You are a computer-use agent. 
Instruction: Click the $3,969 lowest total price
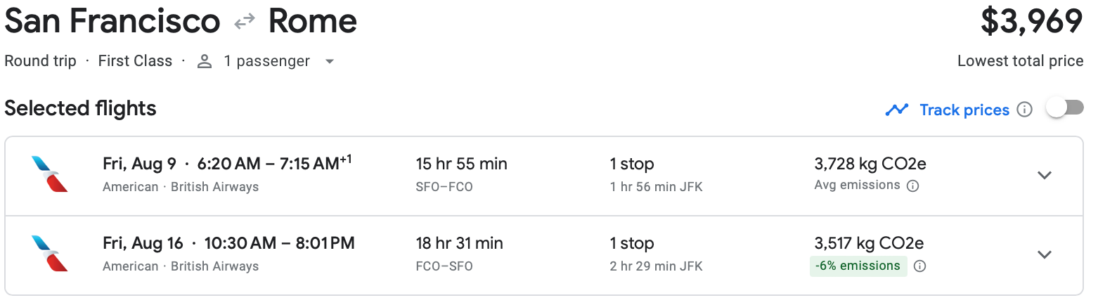click(x=1031, y=22)
